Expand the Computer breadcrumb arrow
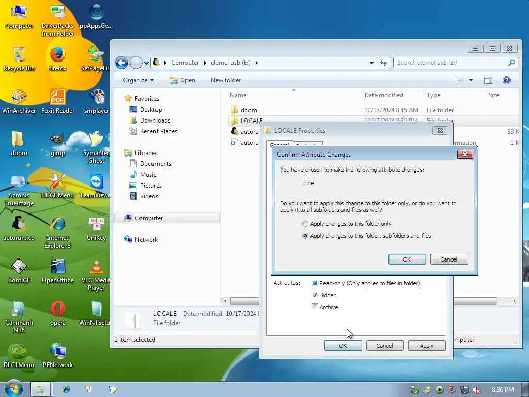 click(x=205, y=63)
